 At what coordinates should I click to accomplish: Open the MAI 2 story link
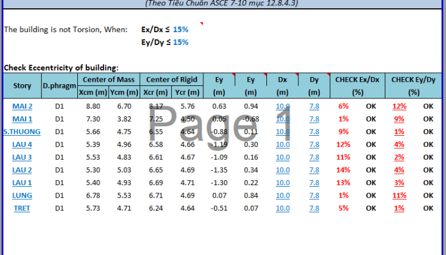coord(22,106)
